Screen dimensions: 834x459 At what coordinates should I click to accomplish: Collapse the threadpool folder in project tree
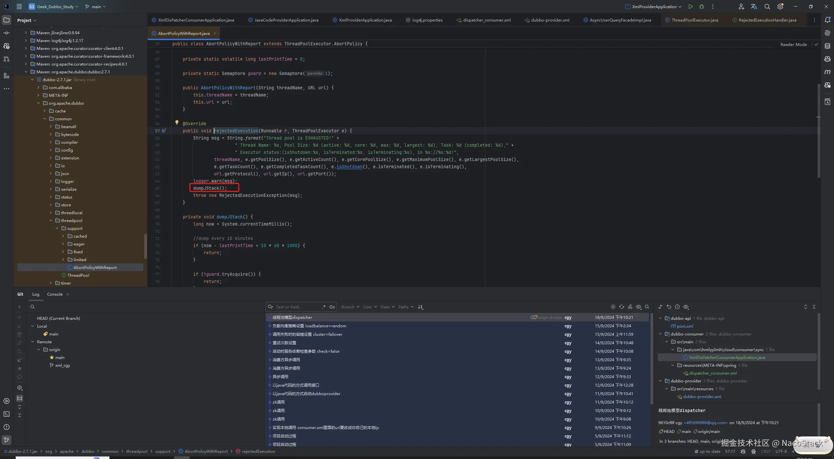click(51, 220)
